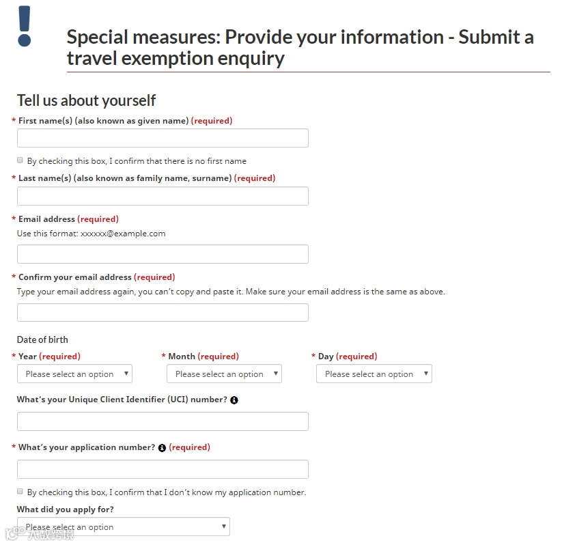The image size is (562, 545).
Task: Check the no first name confirmation box
Action: 20,160
